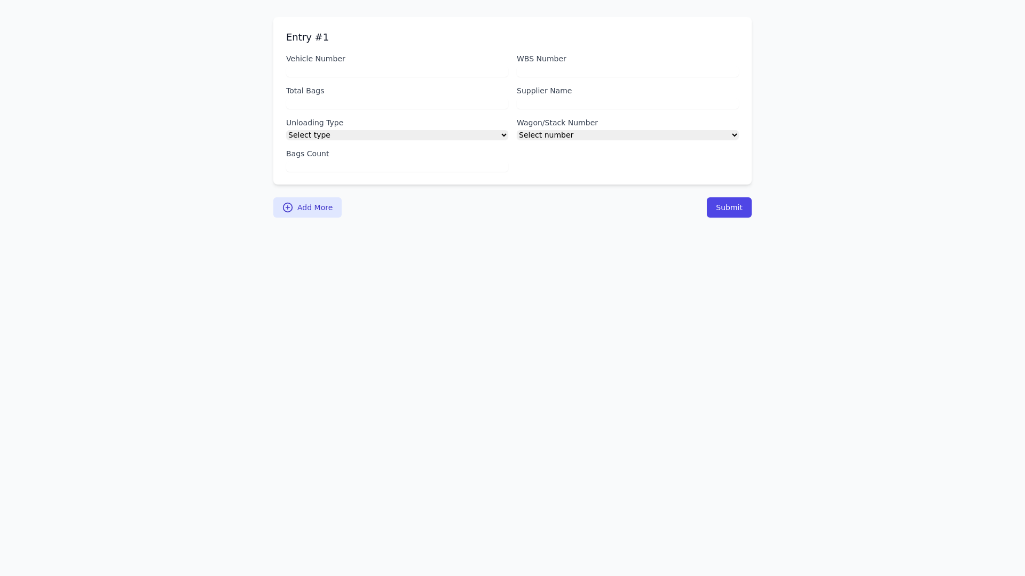
Task: Open the Unloading Type dropdown
Action: tap(397, 135)
